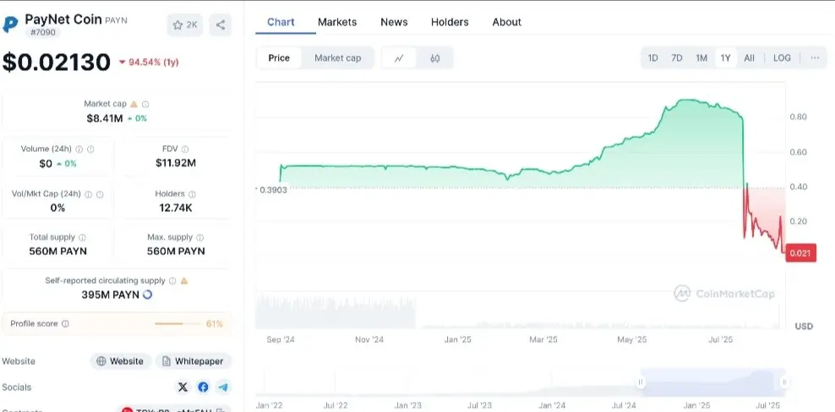Open the News tab
Viewport: 835px width, 412px height.
pyautogui.click(x=394, y=22)
